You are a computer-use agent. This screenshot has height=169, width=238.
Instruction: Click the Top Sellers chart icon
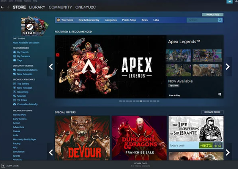14,84
